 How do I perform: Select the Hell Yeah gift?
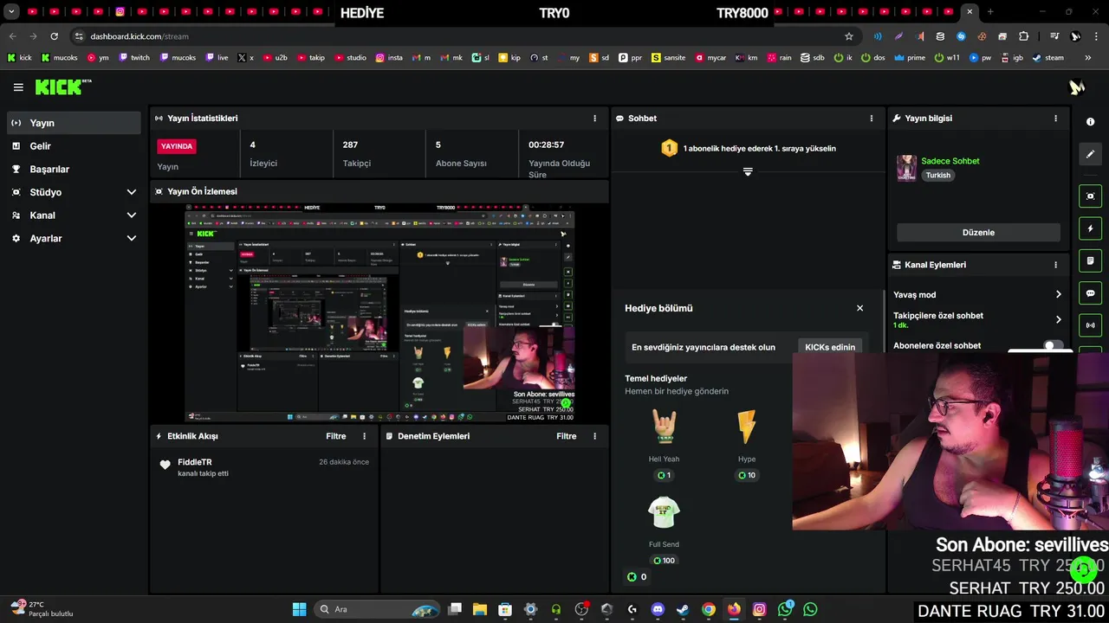(x=664, y=444)
